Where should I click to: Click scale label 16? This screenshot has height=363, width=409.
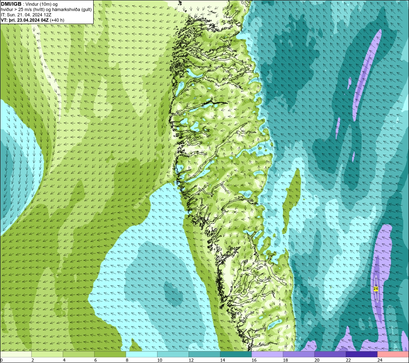point(254,360)
